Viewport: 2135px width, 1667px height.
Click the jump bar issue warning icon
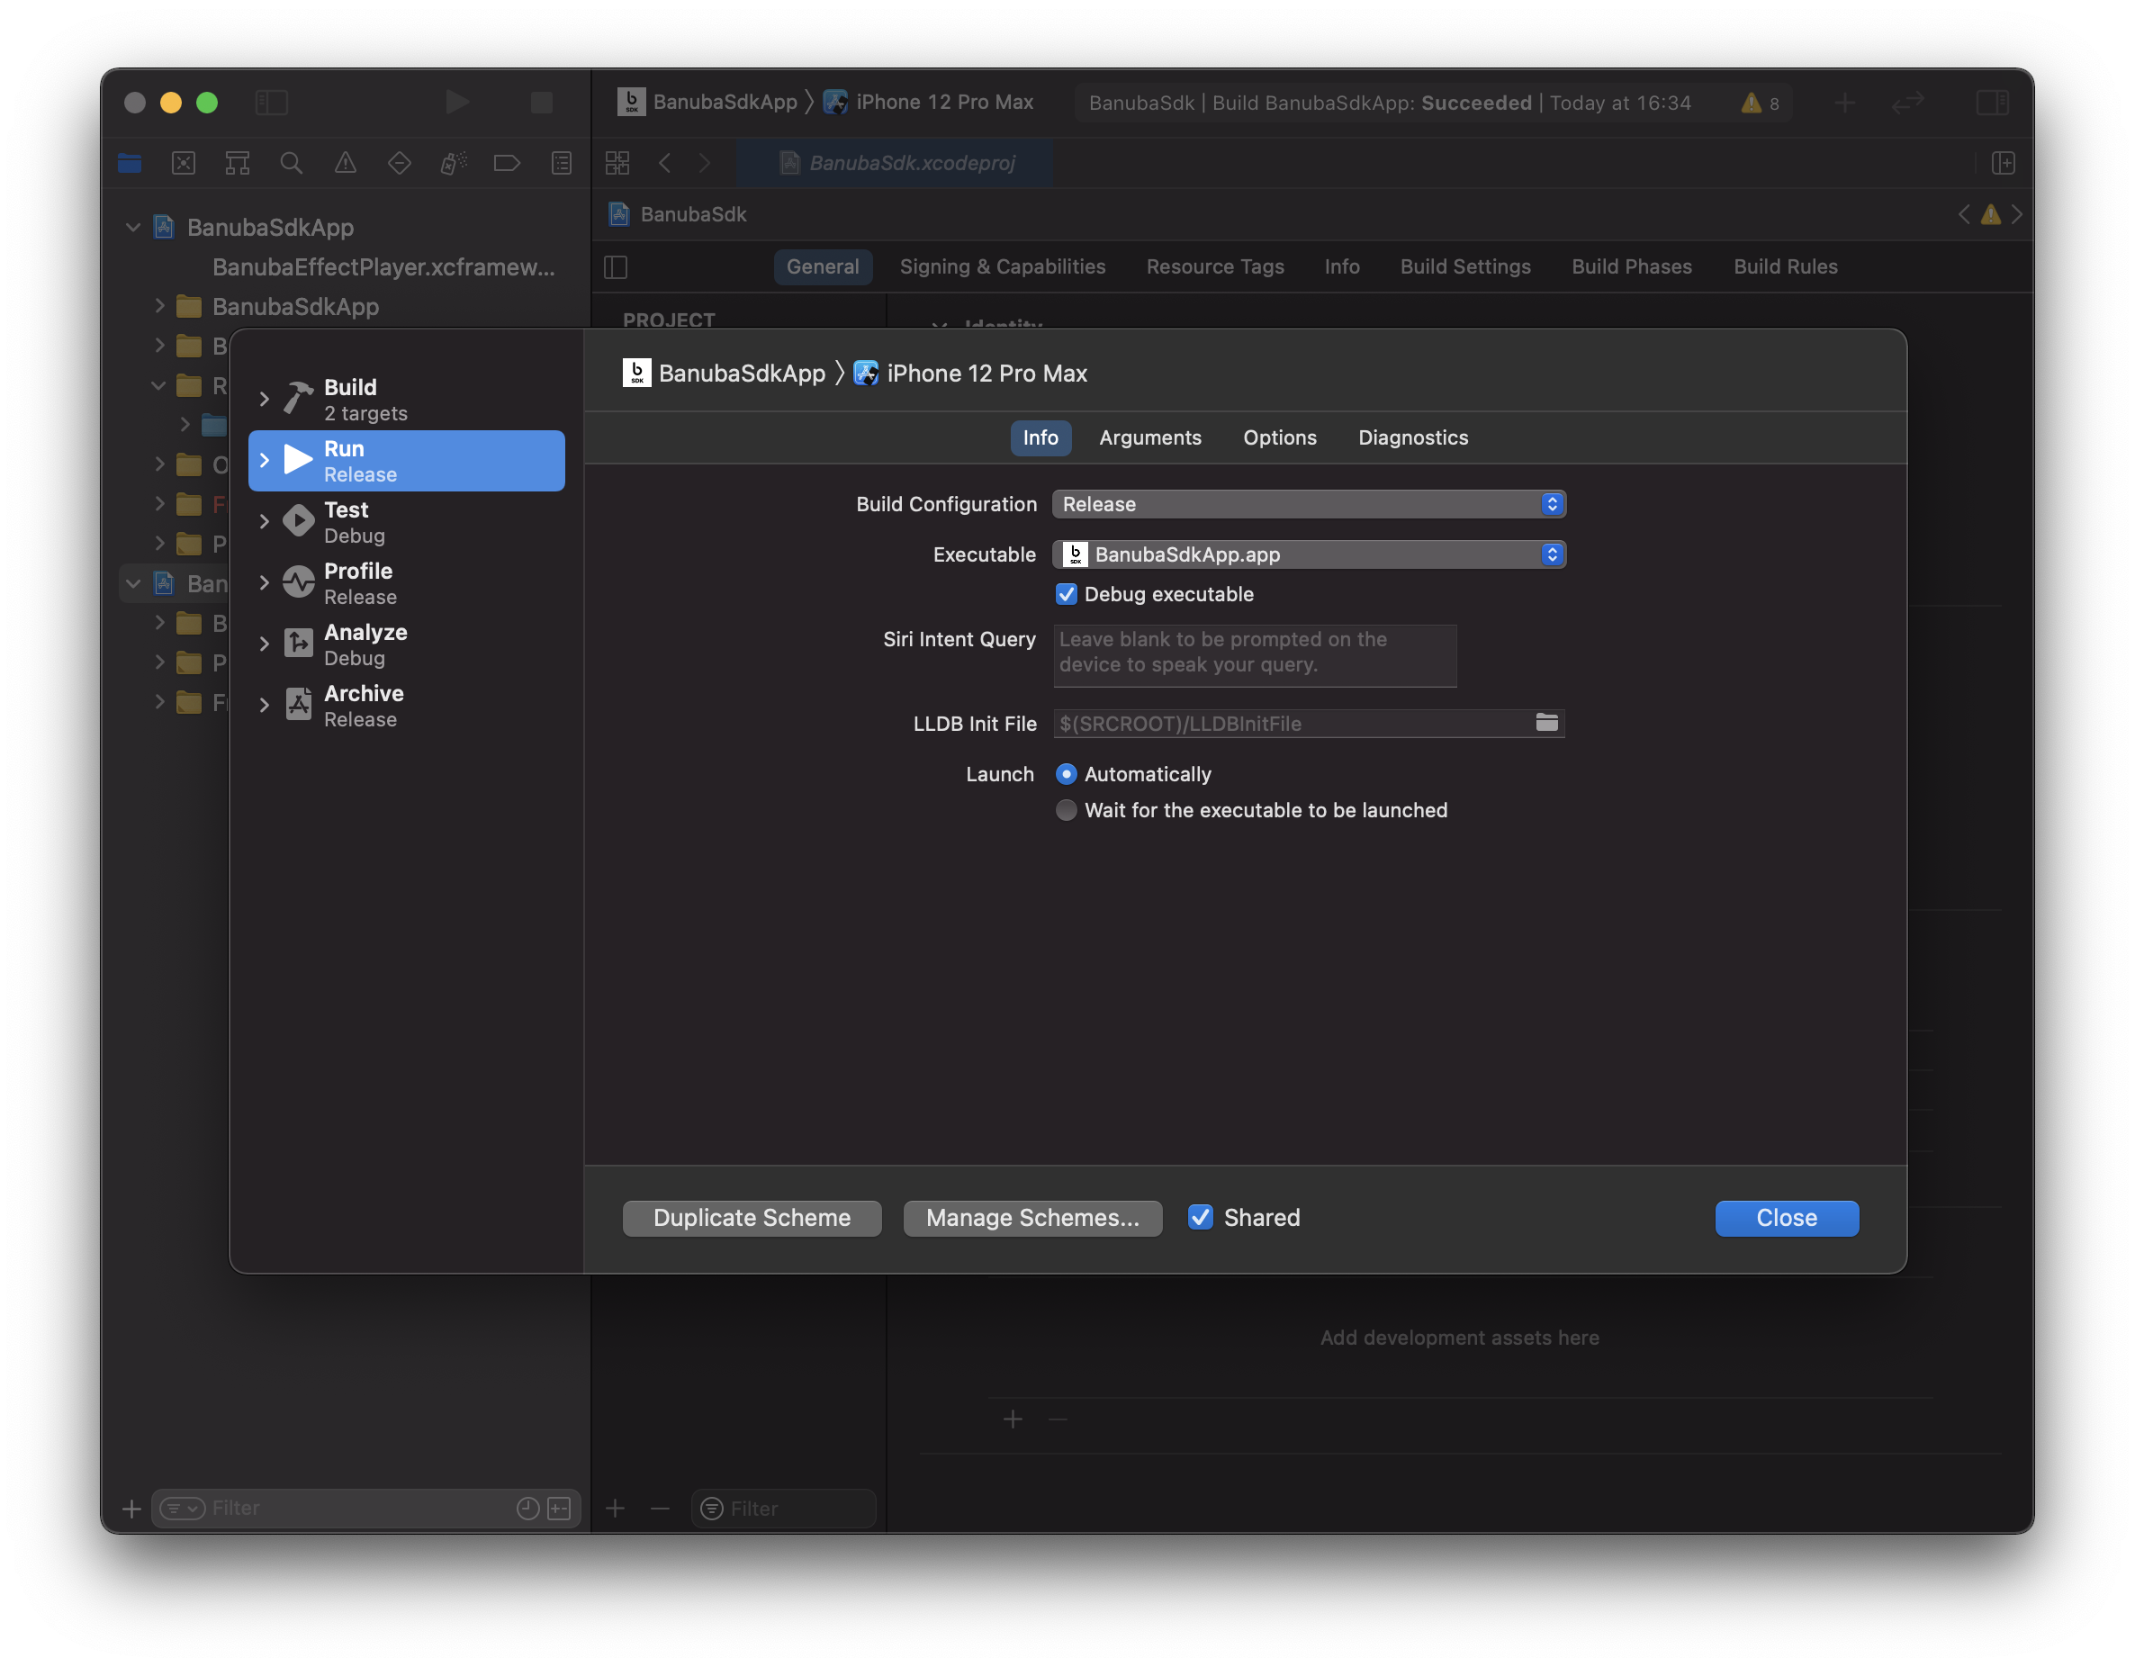point(1989,214)
